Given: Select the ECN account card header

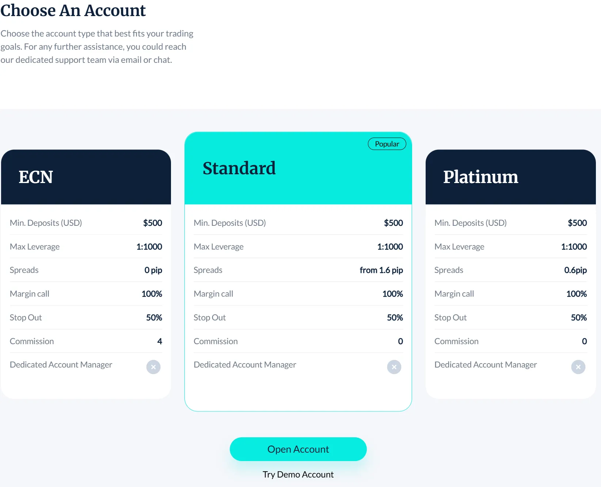Looking at the screenshot, I should [86, 177].
